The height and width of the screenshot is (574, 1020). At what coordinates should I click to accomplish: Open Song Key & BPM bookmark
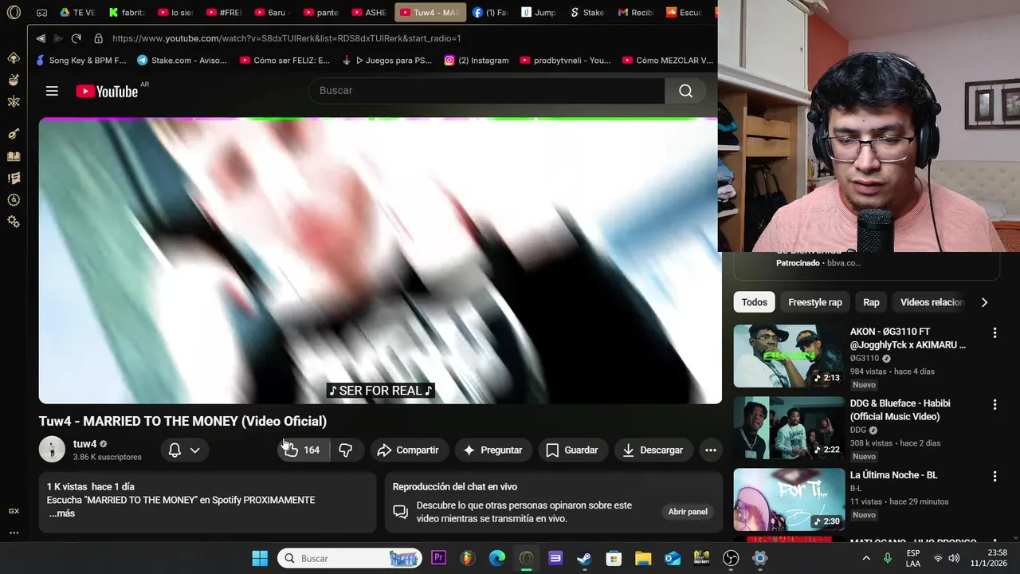(x=80, y=60)
